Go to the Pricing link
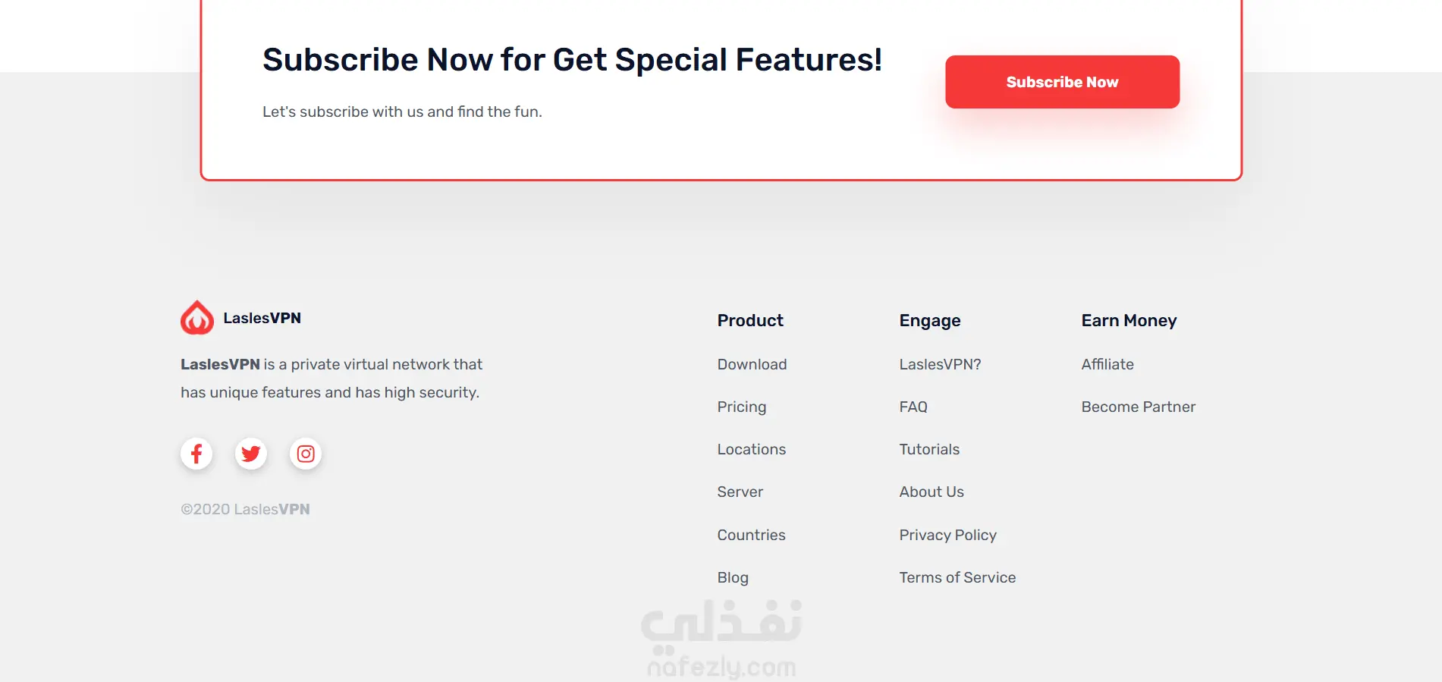1442x682 pixels. [x=741, y=407]
